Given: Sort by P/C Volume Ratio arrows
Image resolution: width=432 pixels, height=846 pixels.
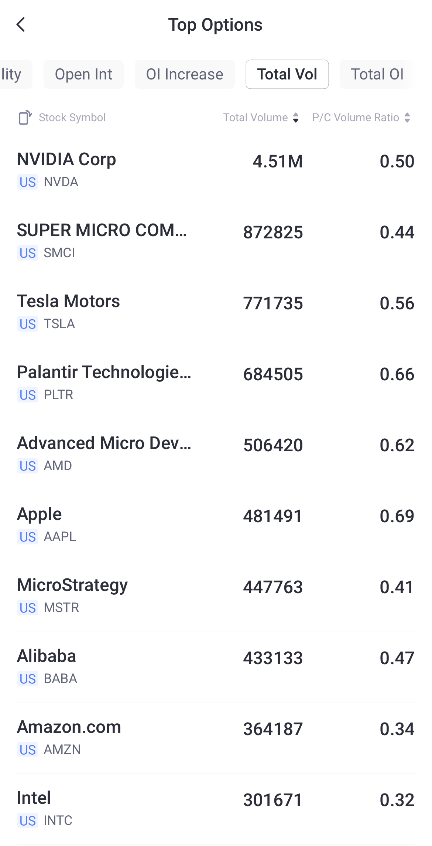Looking at the screenshot, I should tap(407, 118).
